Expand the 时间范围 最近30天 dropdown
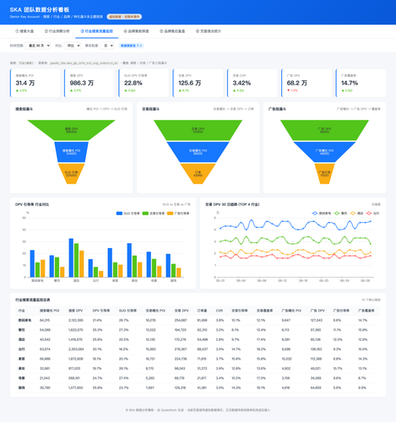This screenshot has width=396, height=422. pyautogui.click(x=38, y=46)
